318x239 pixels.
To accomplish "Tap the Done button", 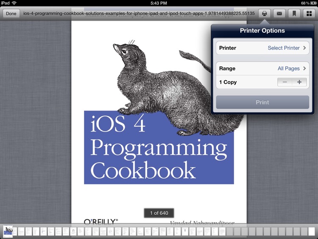I will pos(11,14).
